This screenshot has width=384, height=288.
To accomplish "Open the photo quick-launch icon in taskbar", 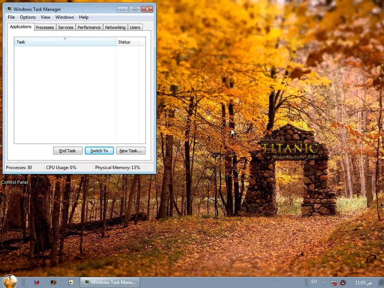I will pyautogui.click(x=53, y=282).
